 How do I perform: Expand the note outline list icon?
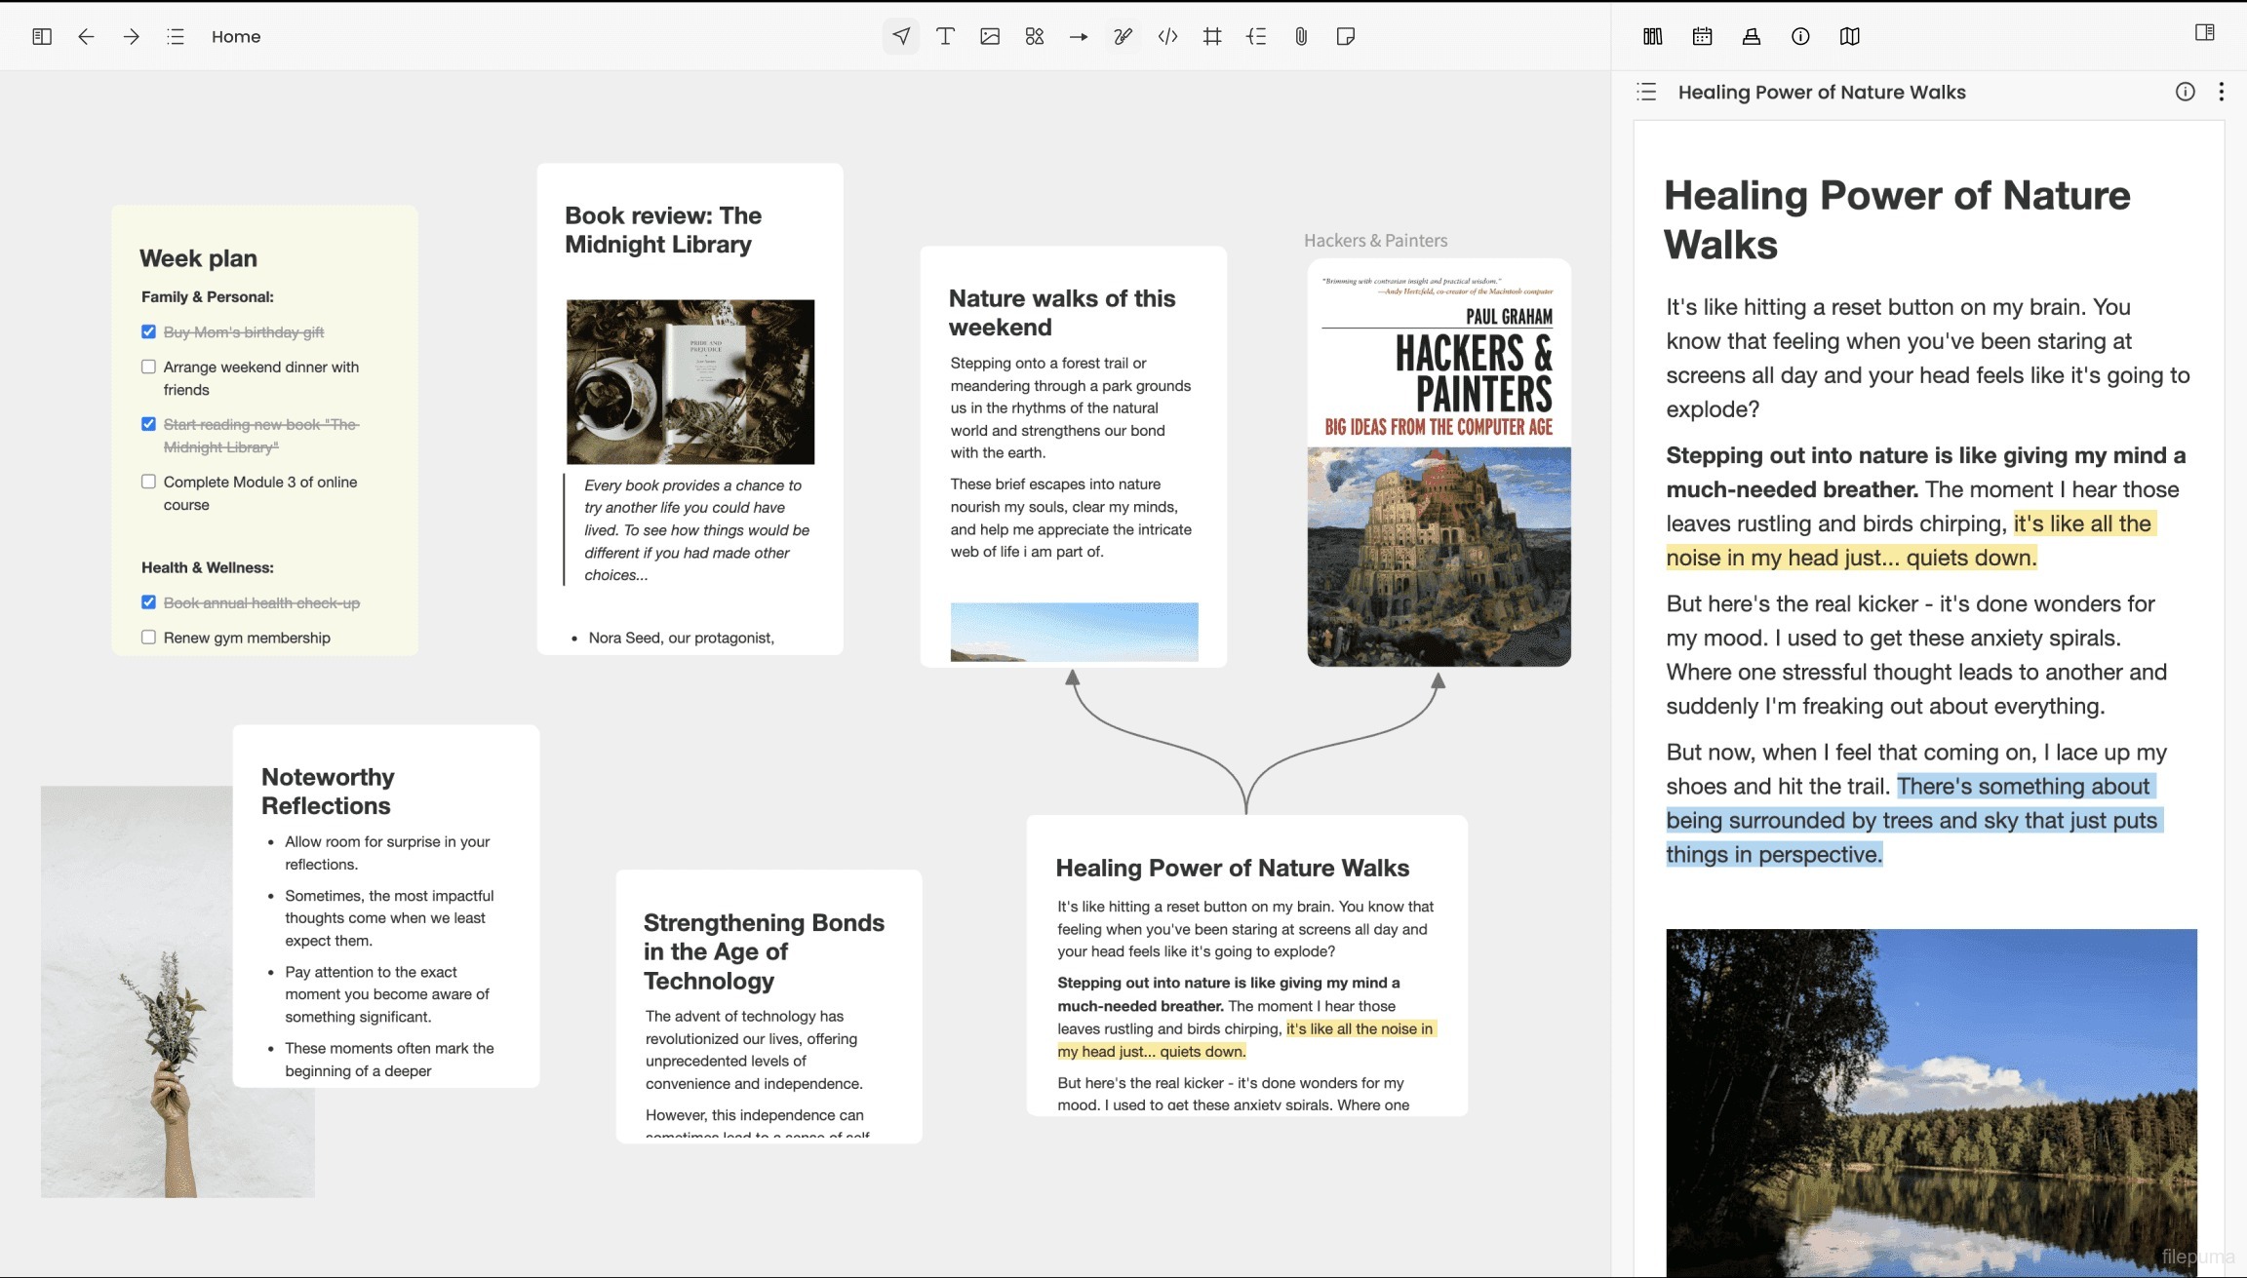(1647, 92)
